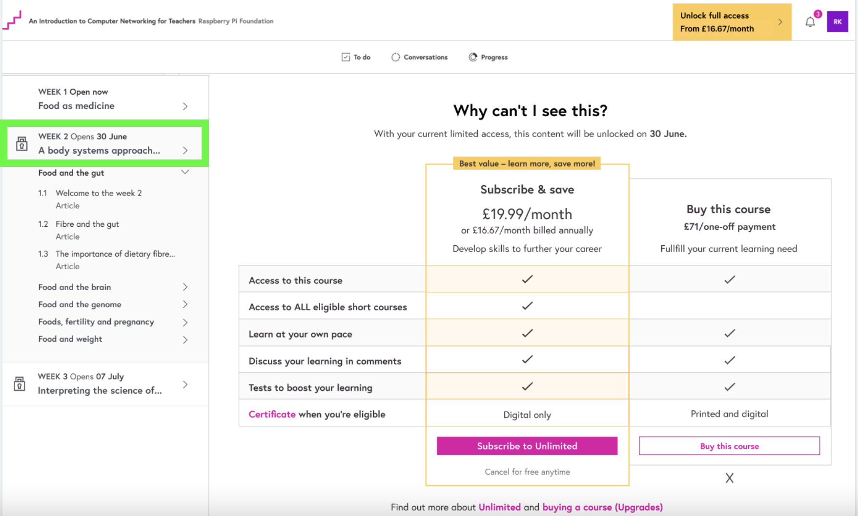Image resolution: width=858 pixels, height=516 pixels.
Task: Click the Subscribe to Unlimited button
Action: point(527,446)
